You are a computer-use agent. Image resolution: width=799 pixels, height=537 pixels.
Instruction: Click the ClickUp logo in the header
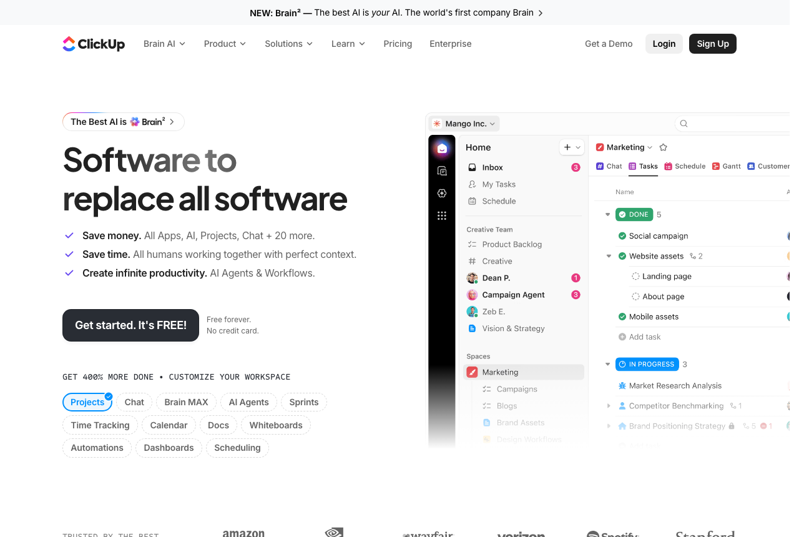[x=94, y=44]
